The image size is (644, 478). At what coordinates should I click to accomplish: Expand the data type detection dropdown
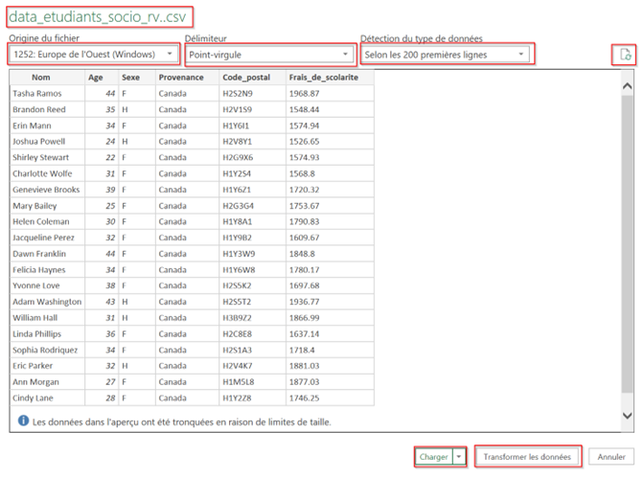tap(446, 55)
